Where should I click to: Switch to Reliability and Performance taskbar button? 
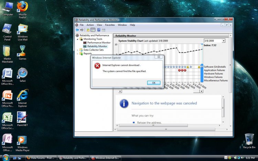(x=73, y=158)
